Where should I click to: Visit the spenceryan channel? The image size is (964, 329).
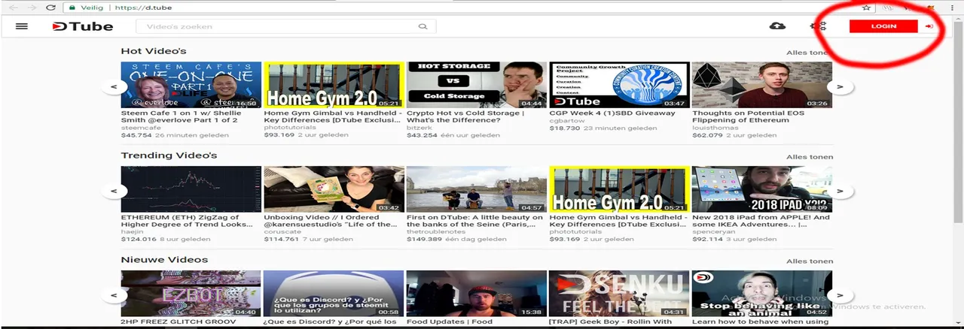click(x=714, y=232)
